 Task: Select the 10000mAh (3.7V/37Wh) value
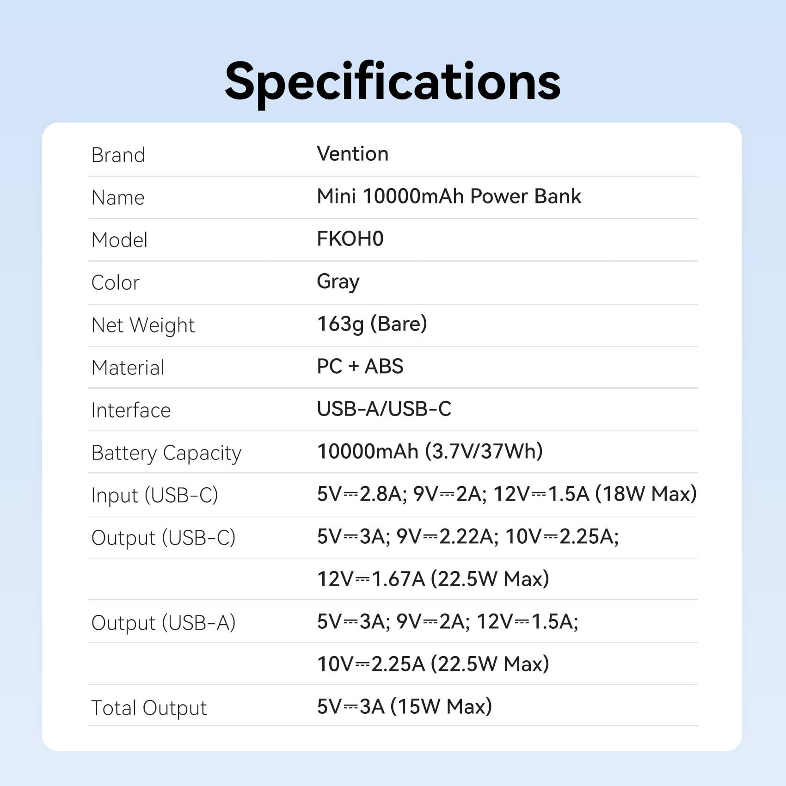tap(430, 451)
